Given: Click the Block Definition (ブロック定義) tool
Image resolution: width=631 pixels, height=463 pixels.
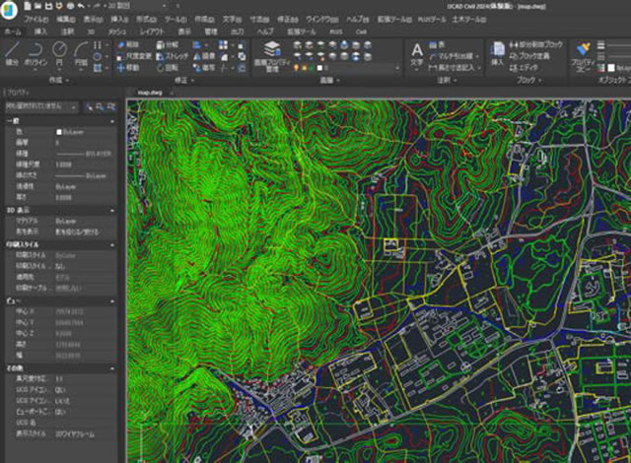Looking at the screenshot, I should point(529,56).
